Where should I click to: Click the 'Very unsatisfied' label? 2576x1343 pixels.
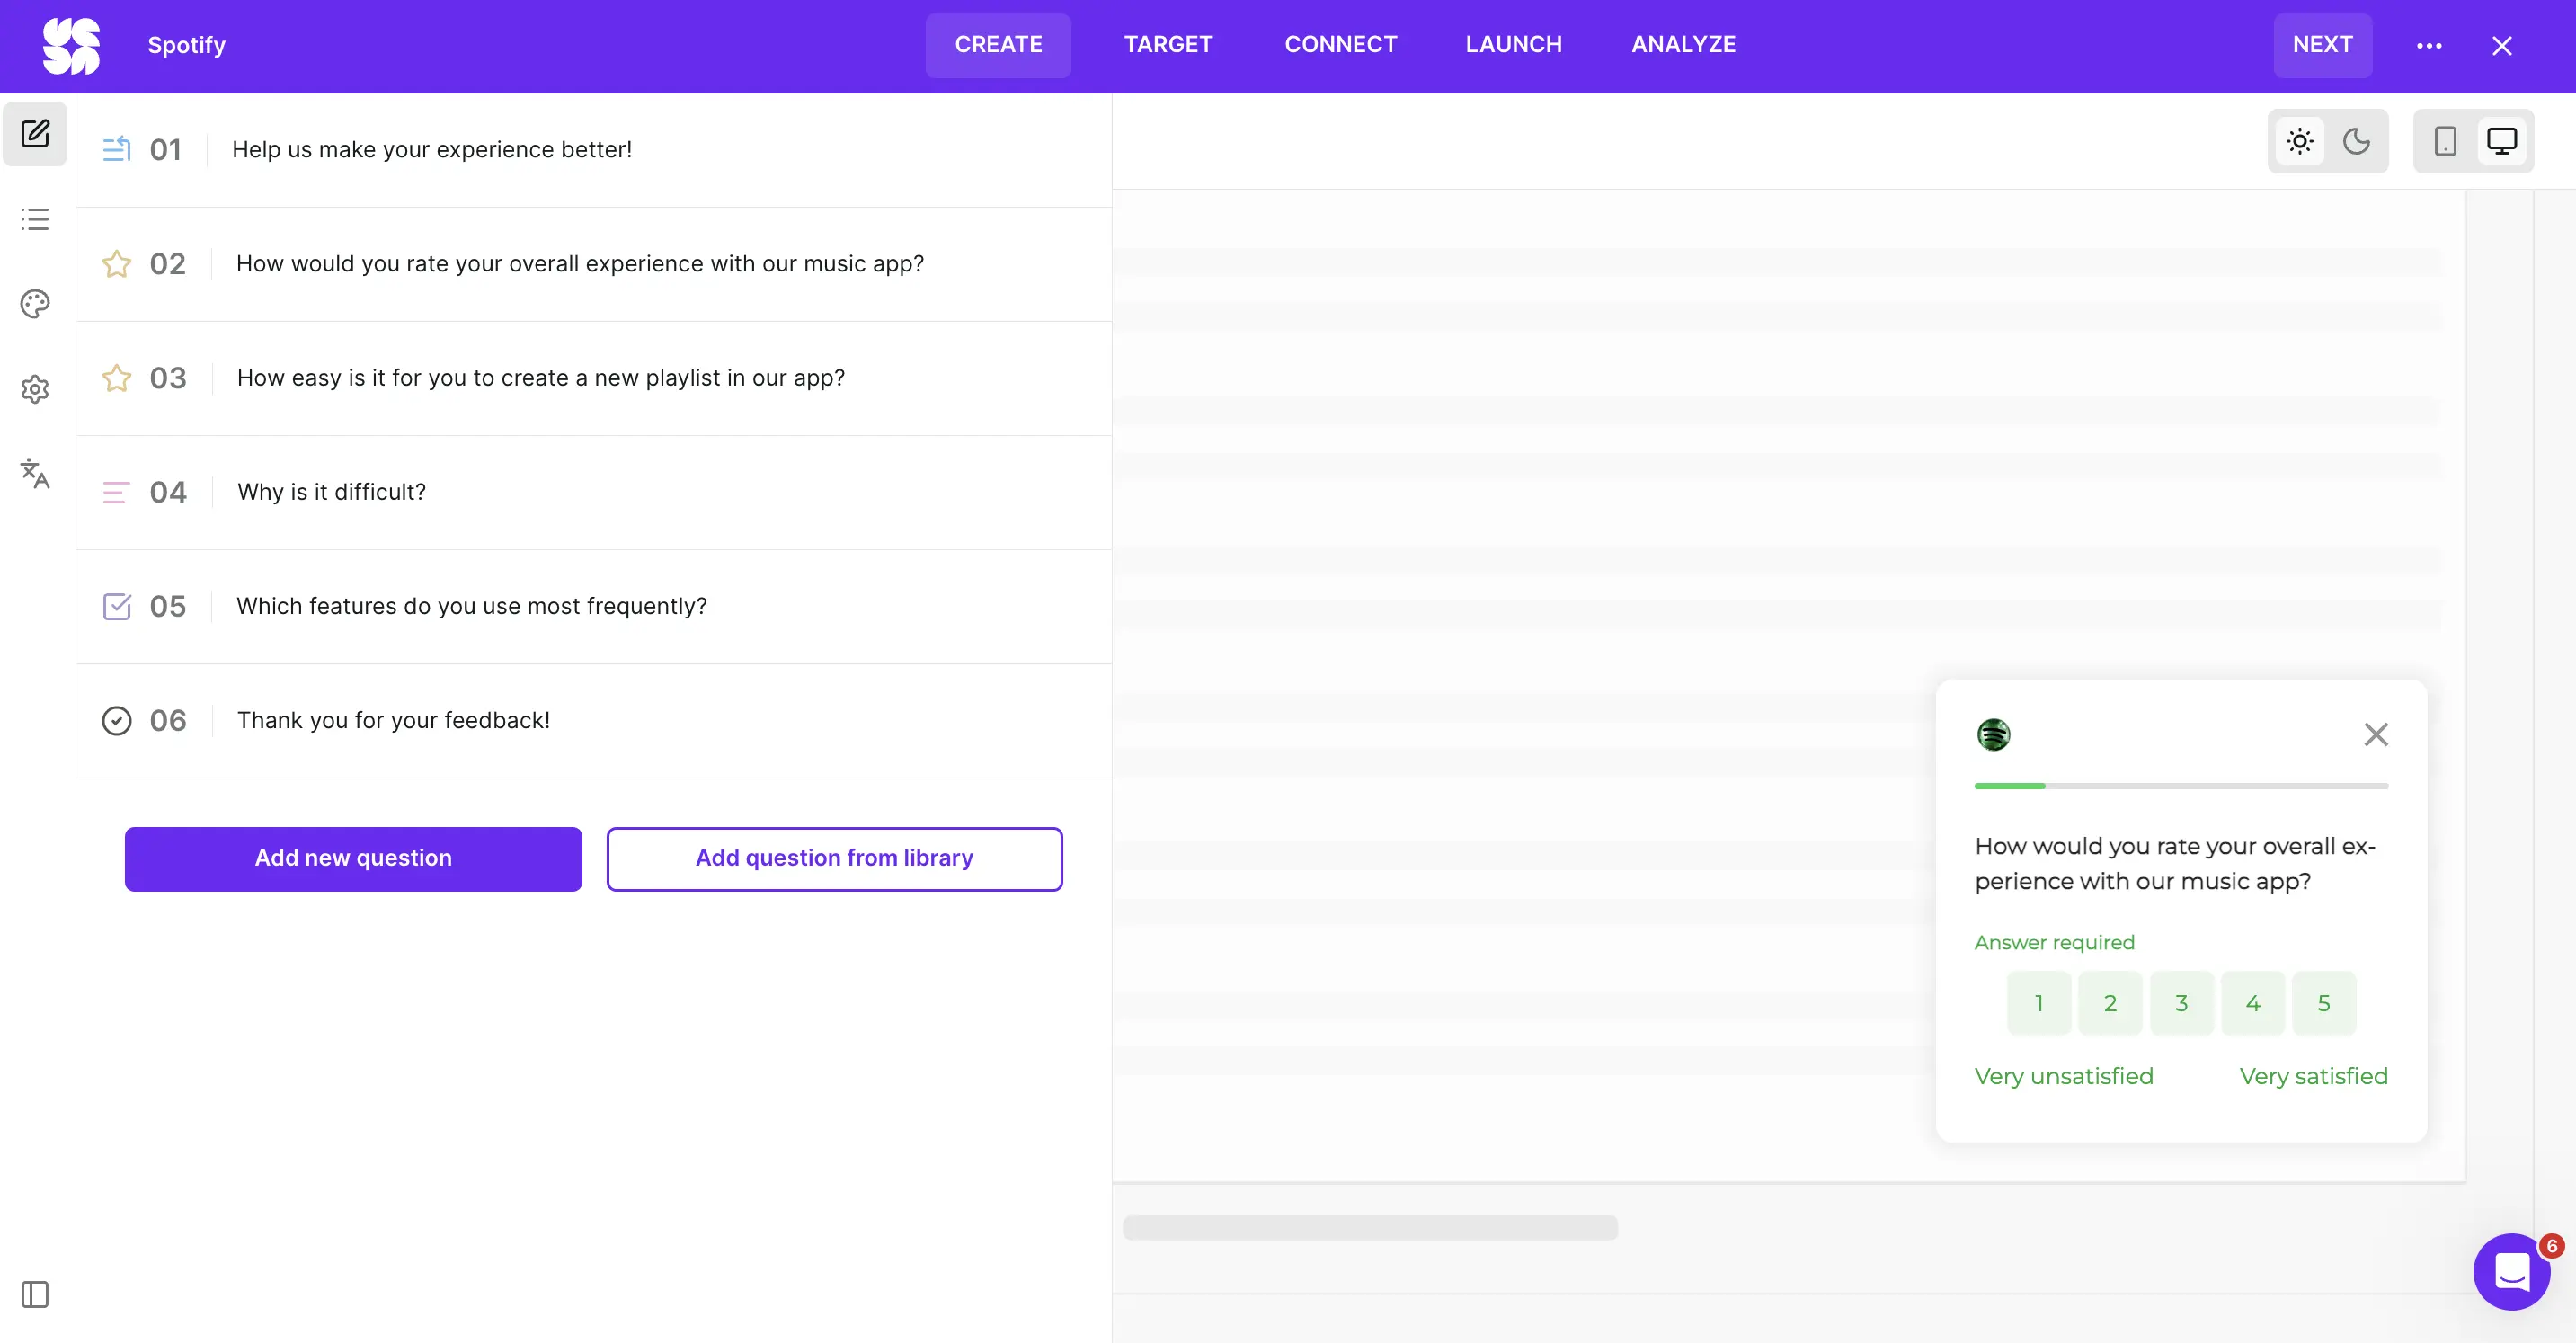tap(2064, 1076)
